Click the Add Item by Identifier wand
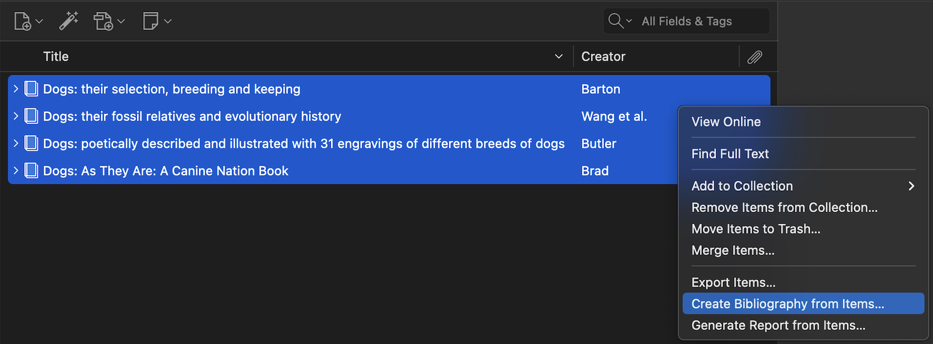 (68, 21)
